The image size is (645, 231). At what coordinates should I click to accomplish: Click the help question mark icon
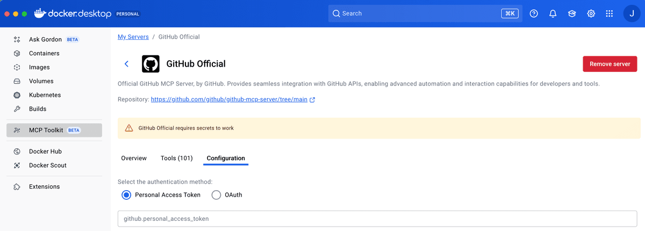(x=534, y=13)
